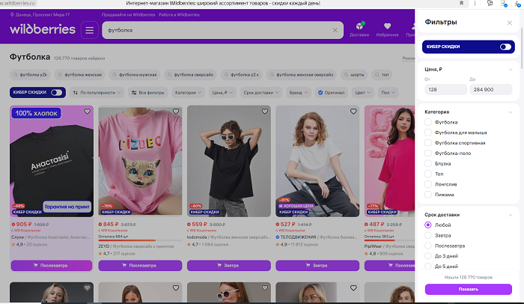Select the футболка y2k search suggestion

(30, 75)
